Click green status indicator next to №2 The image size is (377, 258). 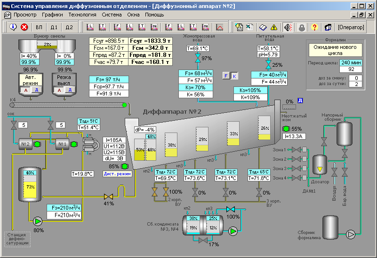coord(37,144)
